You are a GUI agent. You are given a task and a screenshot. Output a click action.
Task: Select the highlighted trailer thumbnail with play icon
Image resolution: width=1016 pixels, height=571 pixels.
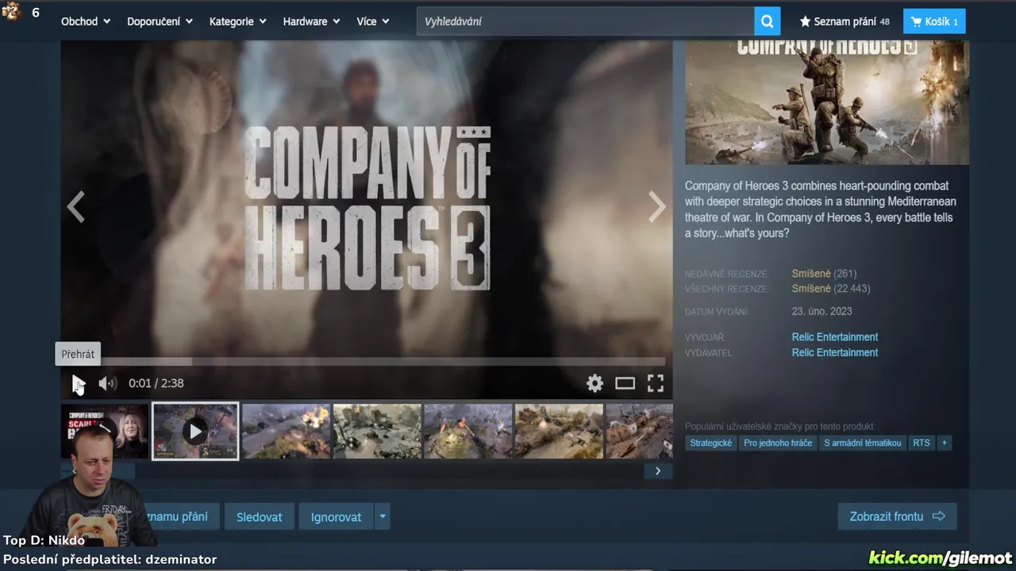pyautogui.click(x=195, y=431)
